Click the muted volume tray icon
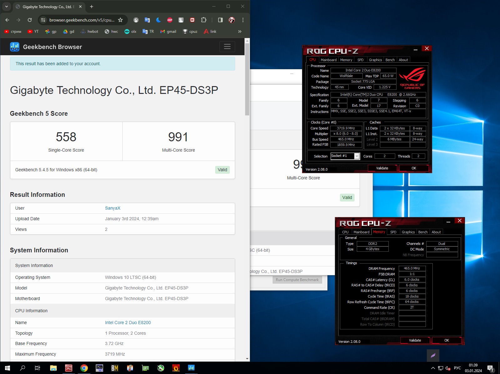 [448, 368]
